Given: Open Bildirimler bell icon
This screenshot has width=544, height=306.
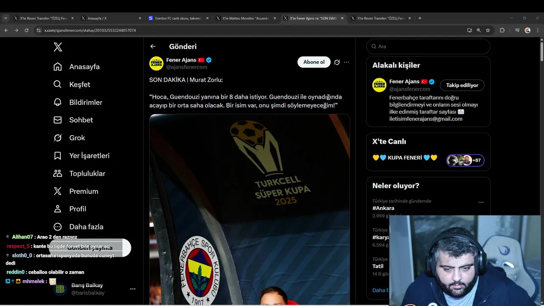Looking at the screenshot, I should pos(58,102).
